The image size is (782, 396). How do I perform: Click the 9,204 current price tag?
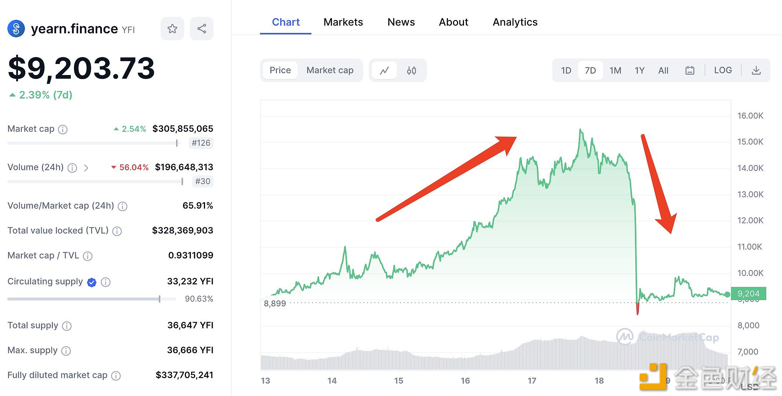coord(748,294)
